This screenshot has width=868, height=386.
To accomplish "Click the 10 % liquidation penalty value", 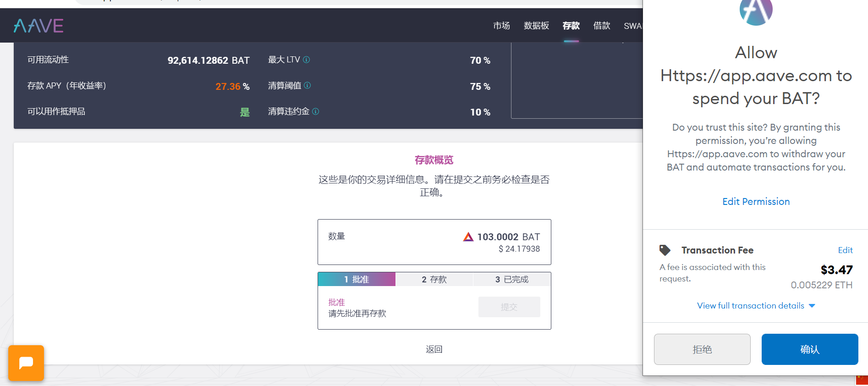I will pos(480,112).
